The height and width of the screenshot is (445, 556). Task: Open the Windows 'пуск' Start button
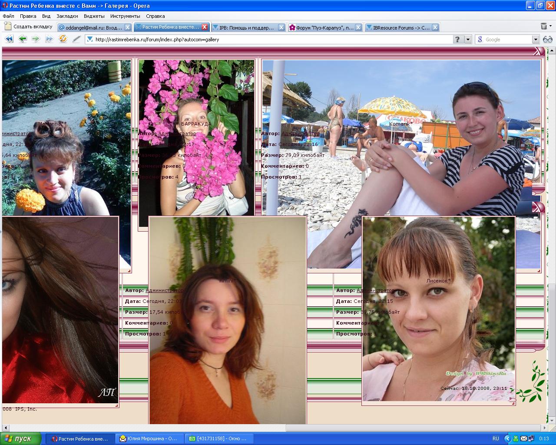21,438
